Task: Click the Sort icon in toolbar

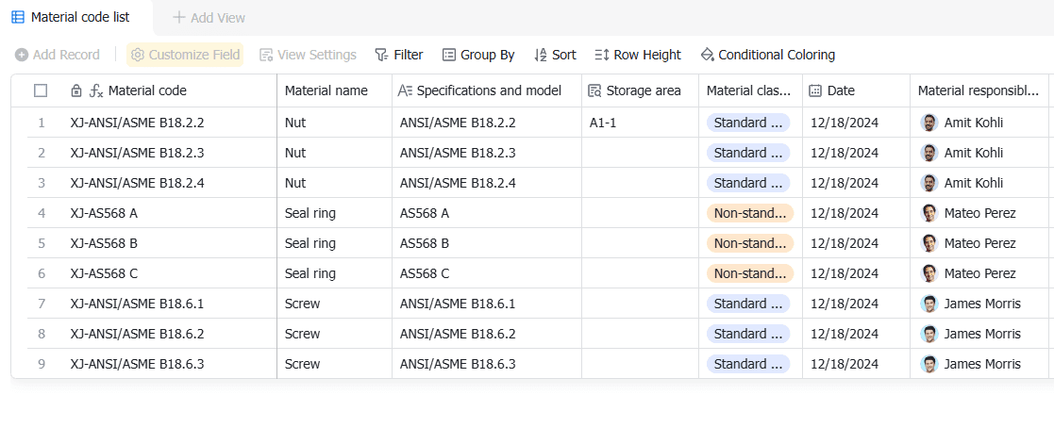Action: [541, 55]
